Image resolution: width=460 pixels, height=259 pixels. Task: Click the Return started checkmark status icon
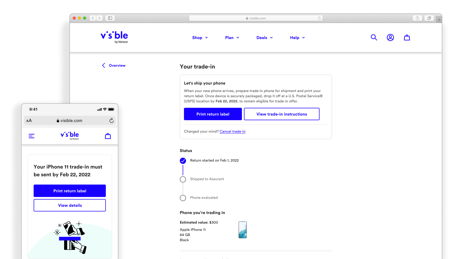183,161
